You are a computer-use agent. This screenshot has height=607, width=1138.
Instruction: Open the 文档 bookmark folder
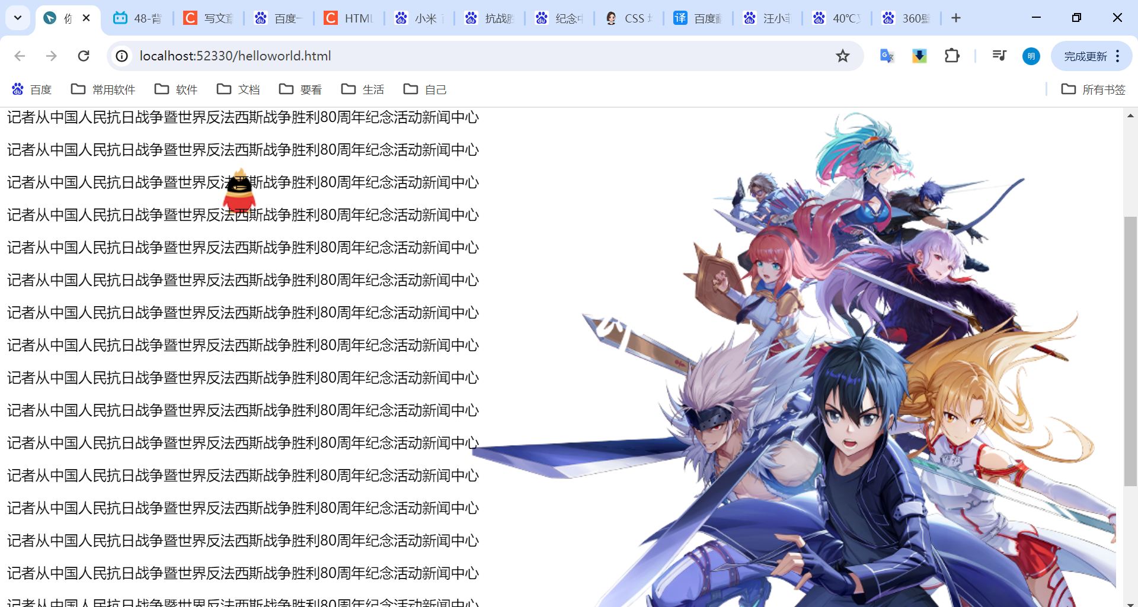pyautogui.click(x=238, y=89)
